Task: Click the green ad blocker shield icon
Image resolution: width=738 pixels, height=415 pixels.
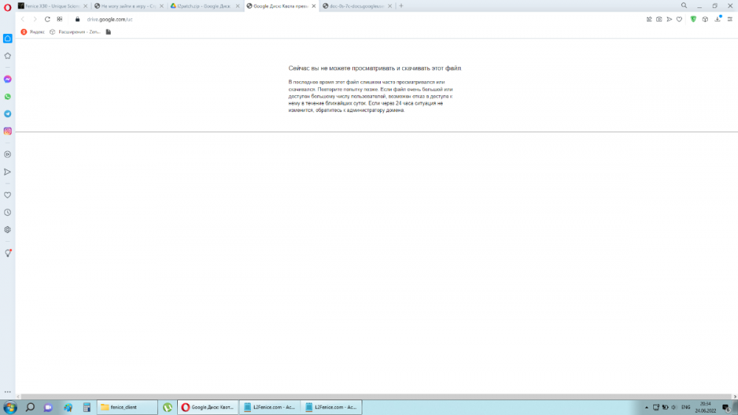Action: [693, 19]
